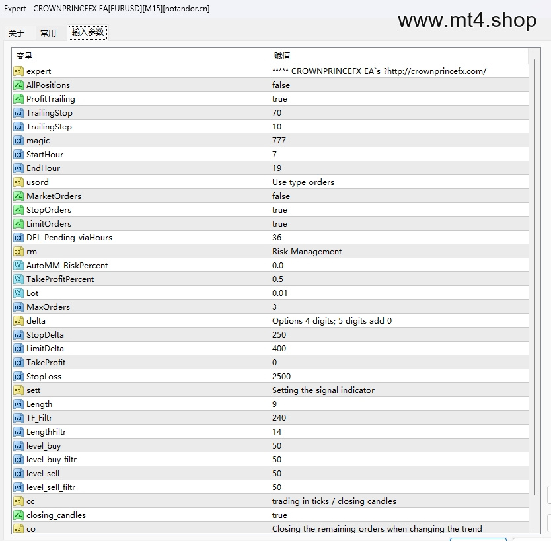551x541 pixels.
Task: Click the string icon beside delta
Action: 18,321
